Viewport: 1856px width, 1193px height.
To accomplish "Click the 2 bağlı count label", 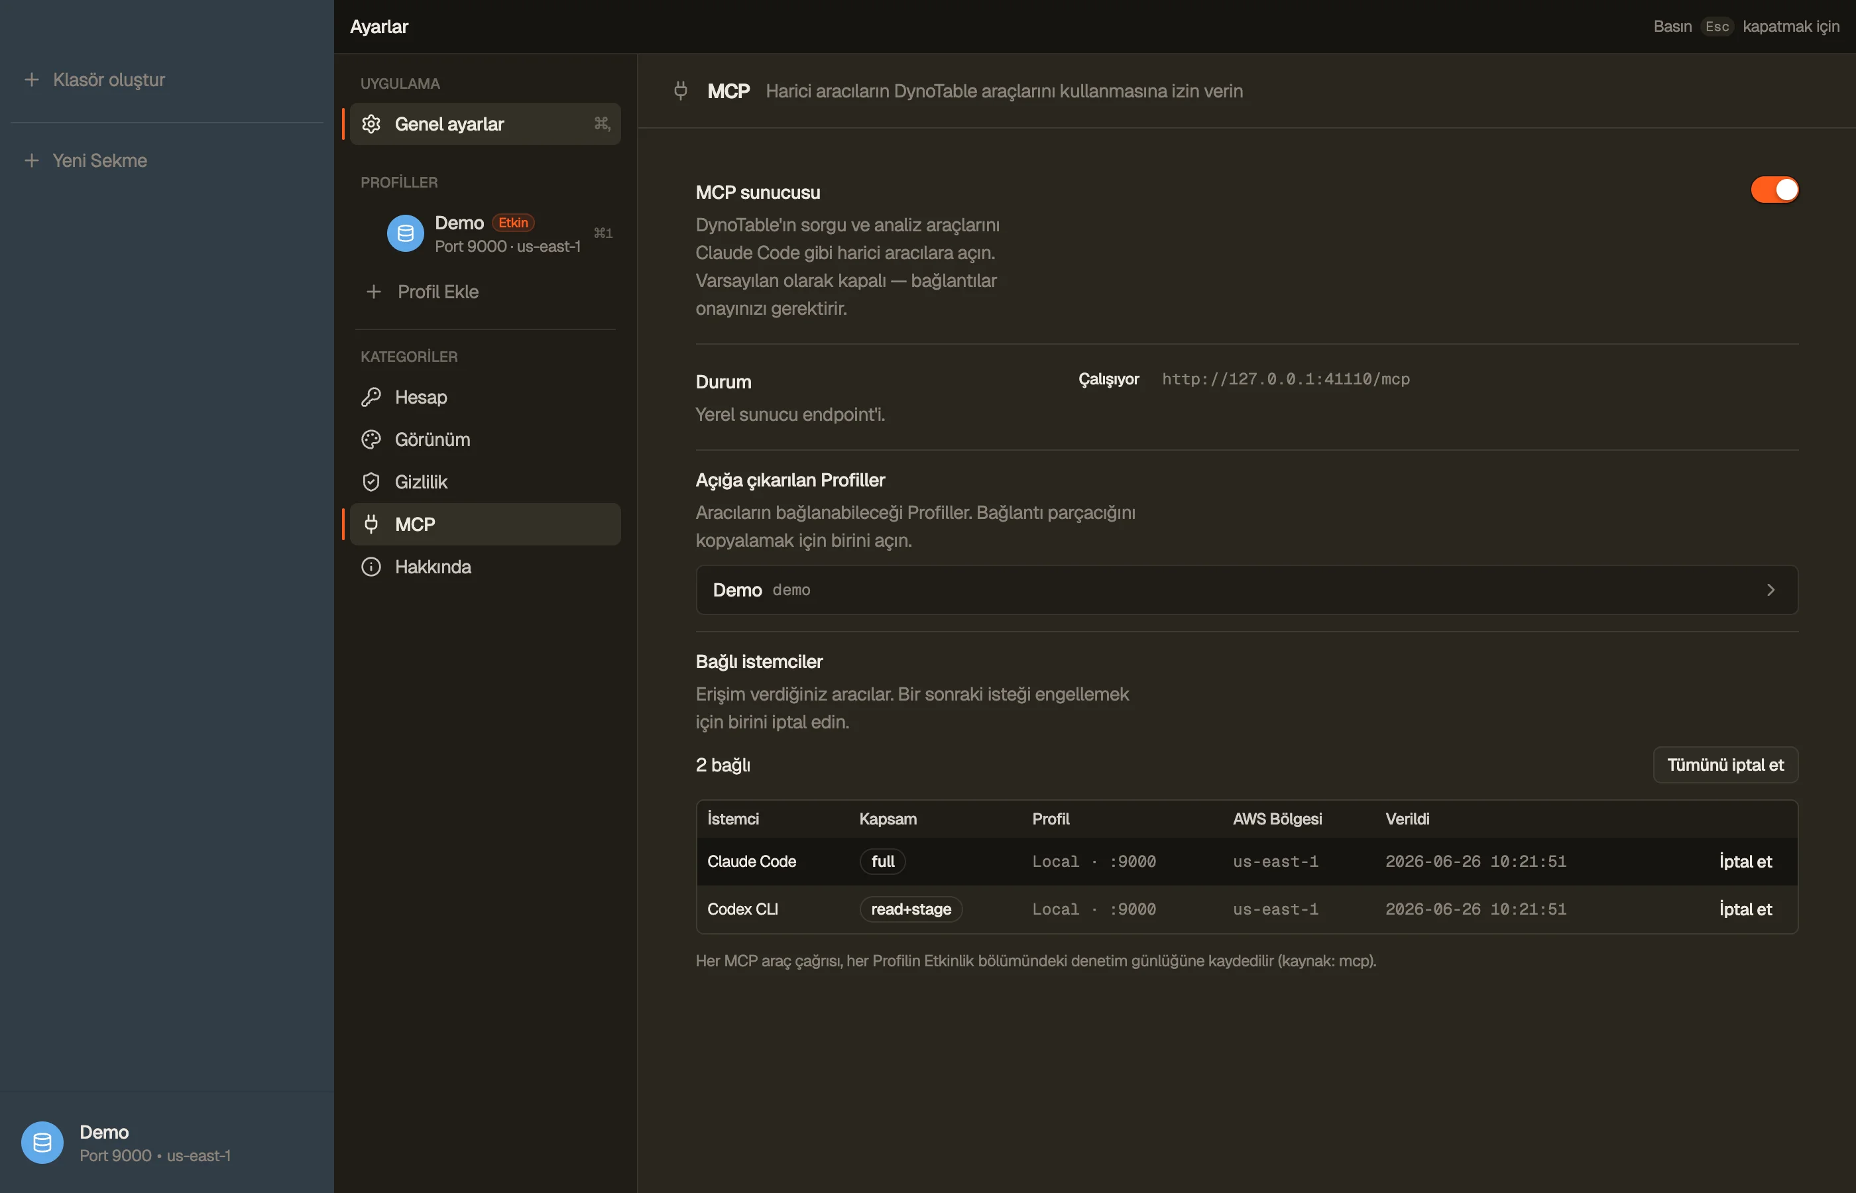I will pyautogui.click(x=723, y=766).
